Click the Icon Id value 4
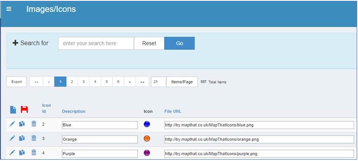 tap(43, 153)
